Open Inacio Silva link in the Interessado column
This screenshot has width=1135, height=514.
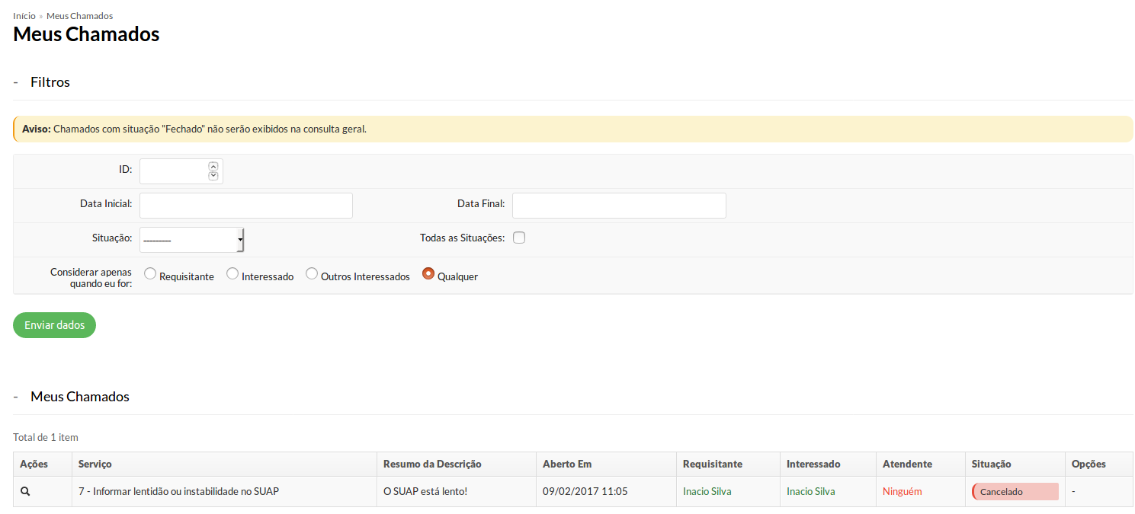811,492
